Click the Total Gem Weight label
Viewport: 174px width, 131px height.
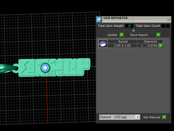[111, 26]
